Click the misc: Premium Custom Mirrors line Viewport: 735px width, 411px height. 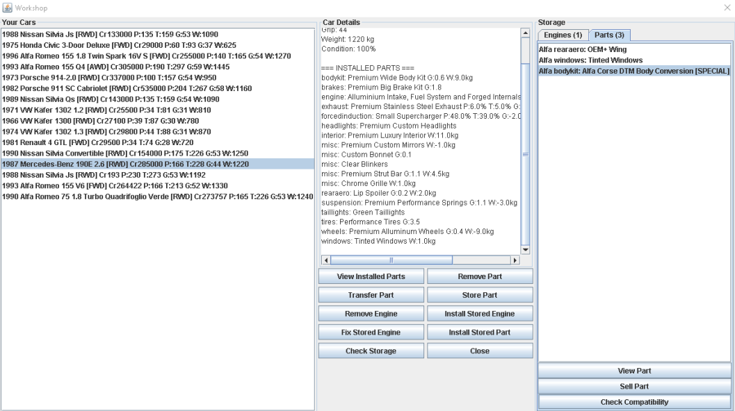(x=388, y=144)
